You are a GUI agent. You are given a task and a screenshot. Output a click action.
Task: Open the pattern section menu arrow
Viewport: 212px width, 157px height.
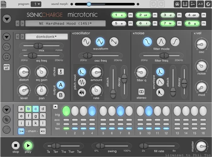[7, 110]
